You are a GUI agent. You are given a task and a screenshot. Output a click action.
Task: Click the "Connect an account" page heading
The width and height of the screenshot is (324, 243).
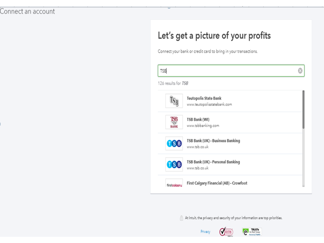tap(28, 11)
